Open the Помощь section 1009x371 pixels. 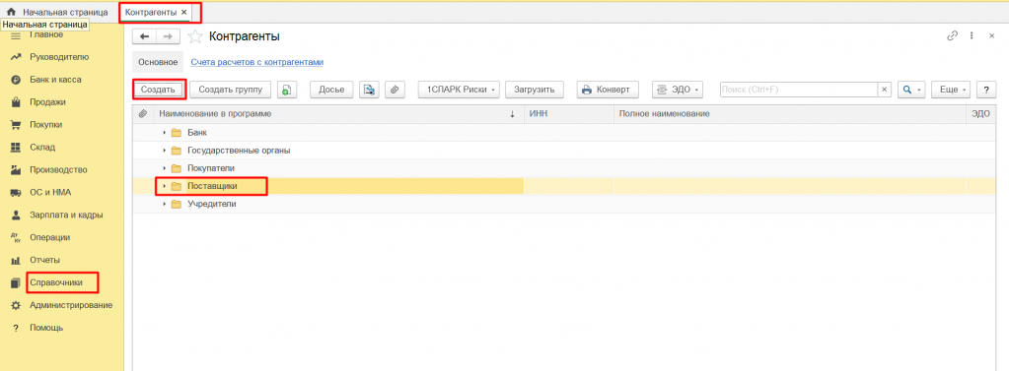click(46, 328)
